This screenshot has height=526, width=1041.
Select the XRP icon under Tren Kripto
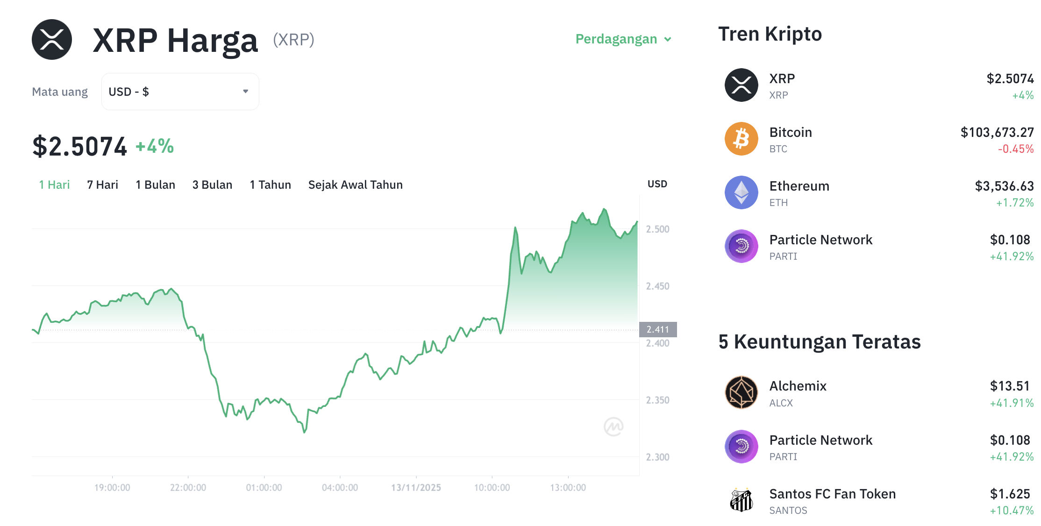tap(741, 85)
